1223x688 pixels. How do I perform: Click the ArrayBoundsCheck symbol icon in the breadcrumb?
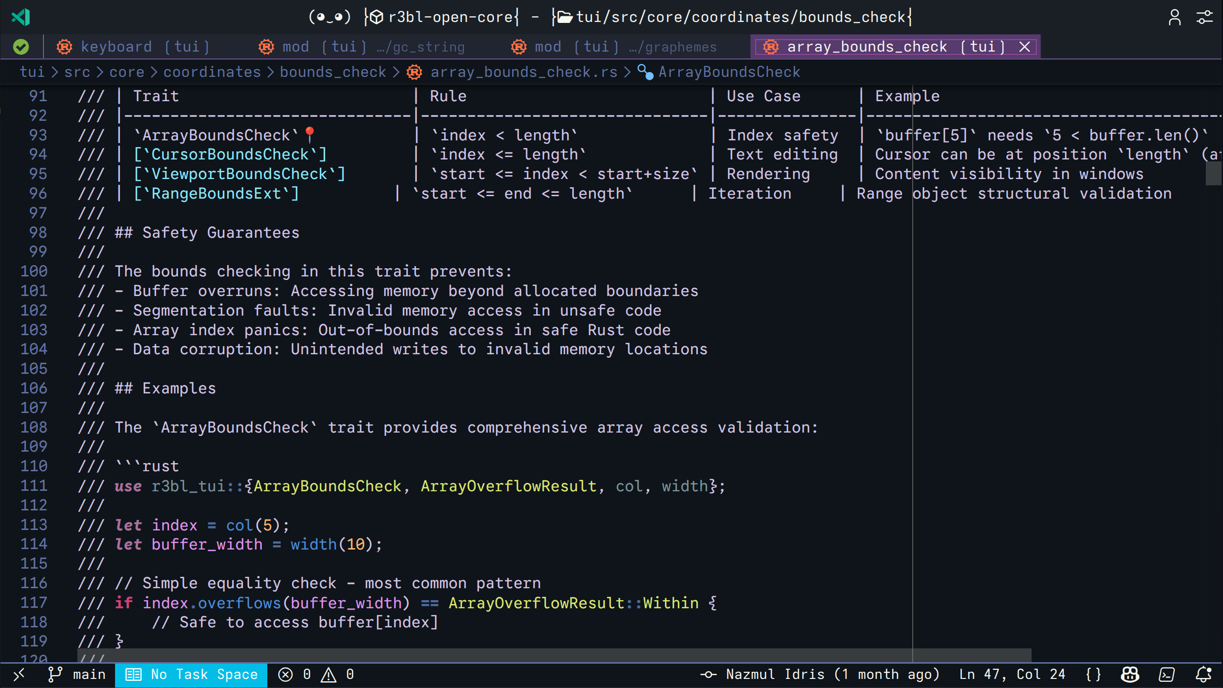pos(645,72)
